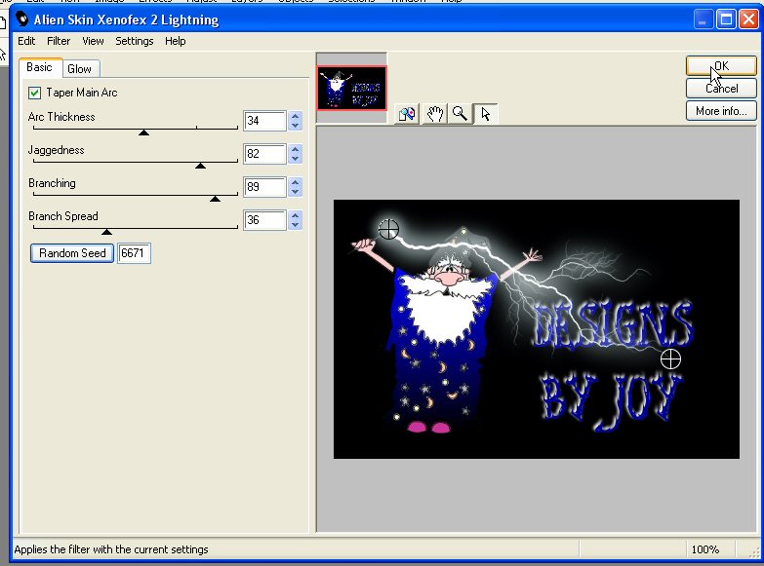Click the Cancel button

(x=721, y=88)
